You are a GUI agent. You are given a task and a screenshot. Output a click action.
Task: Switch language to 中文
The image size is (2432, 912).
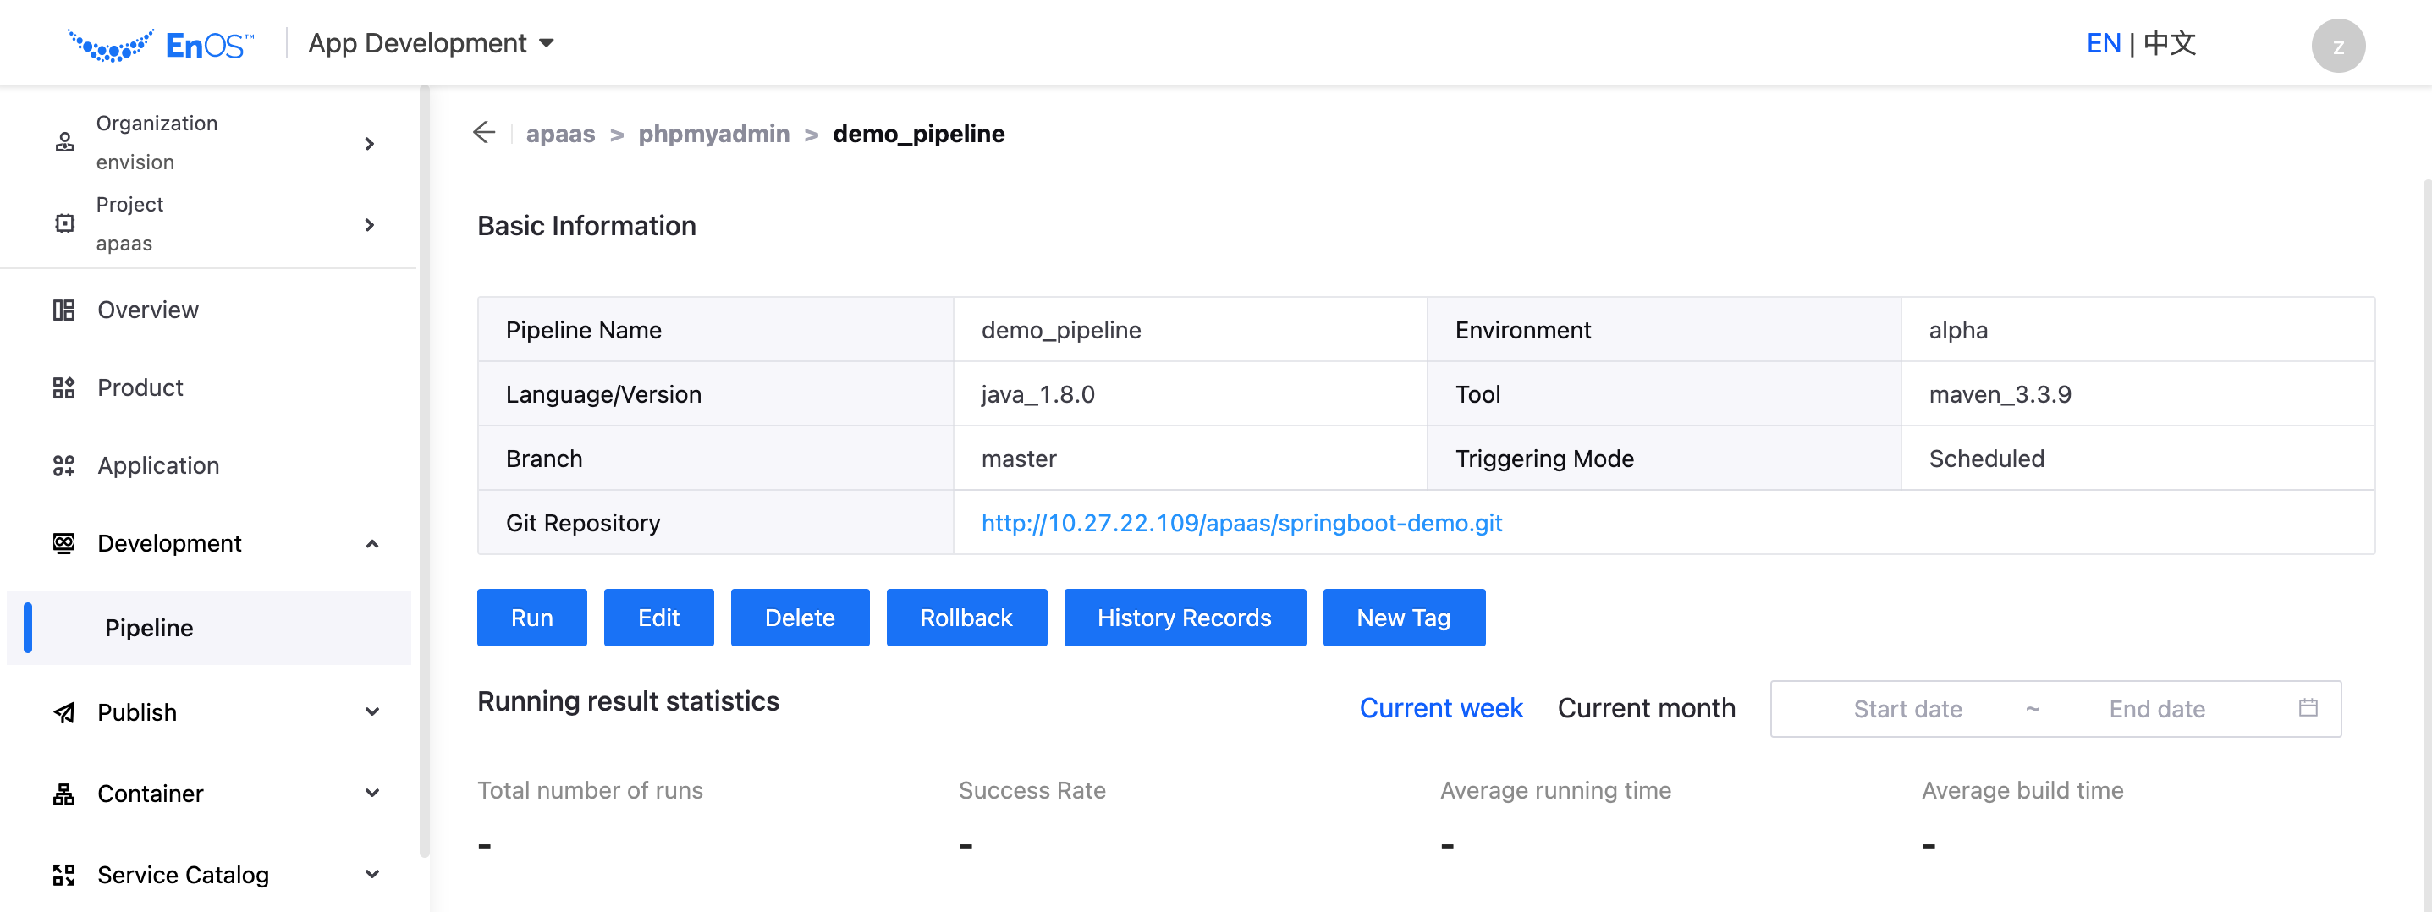tap(2170, 43)
